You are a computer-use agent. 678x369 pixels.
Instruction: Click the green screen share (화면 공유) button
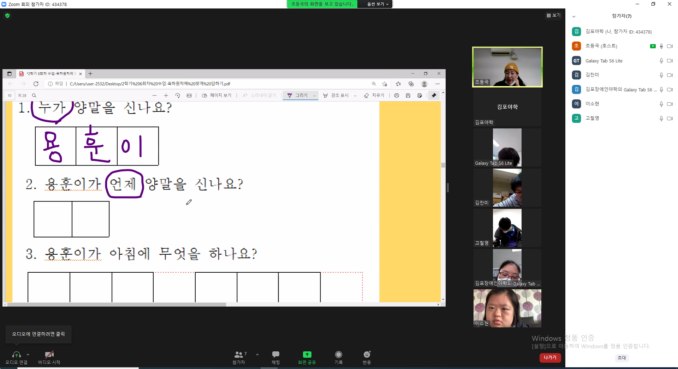click(307, 357)
